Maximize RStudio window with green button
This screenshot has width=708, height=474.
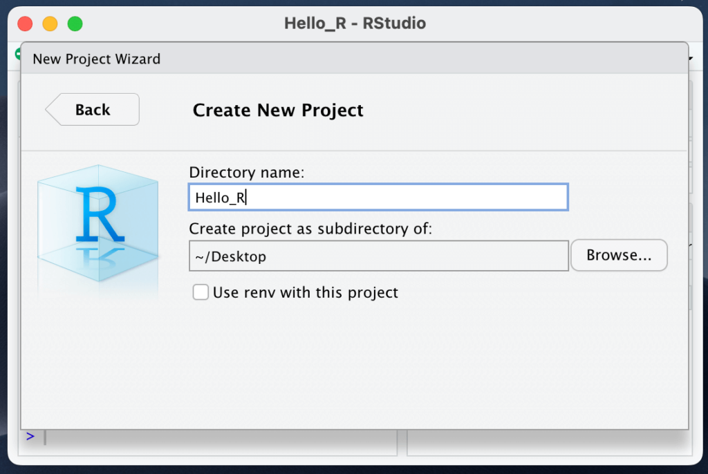click(x=75, y=23)
